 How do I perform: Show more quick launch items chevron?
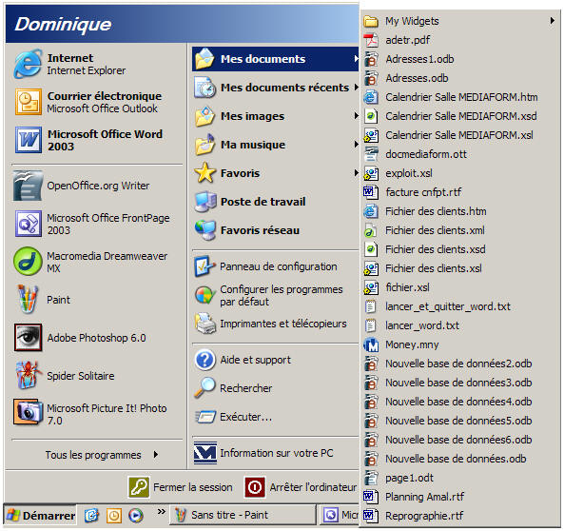coord(162,511)
